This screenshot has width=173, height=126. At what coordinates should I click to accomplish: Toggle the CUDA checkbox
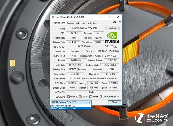click(80, 97)
